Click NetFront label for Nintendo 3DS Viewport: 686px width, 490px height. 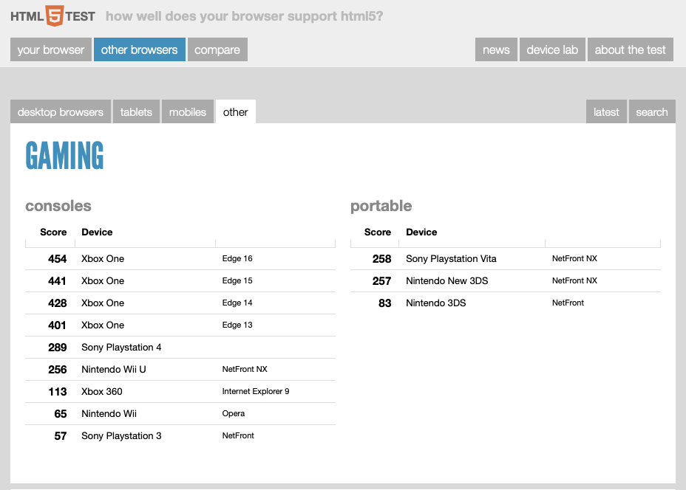568,303
